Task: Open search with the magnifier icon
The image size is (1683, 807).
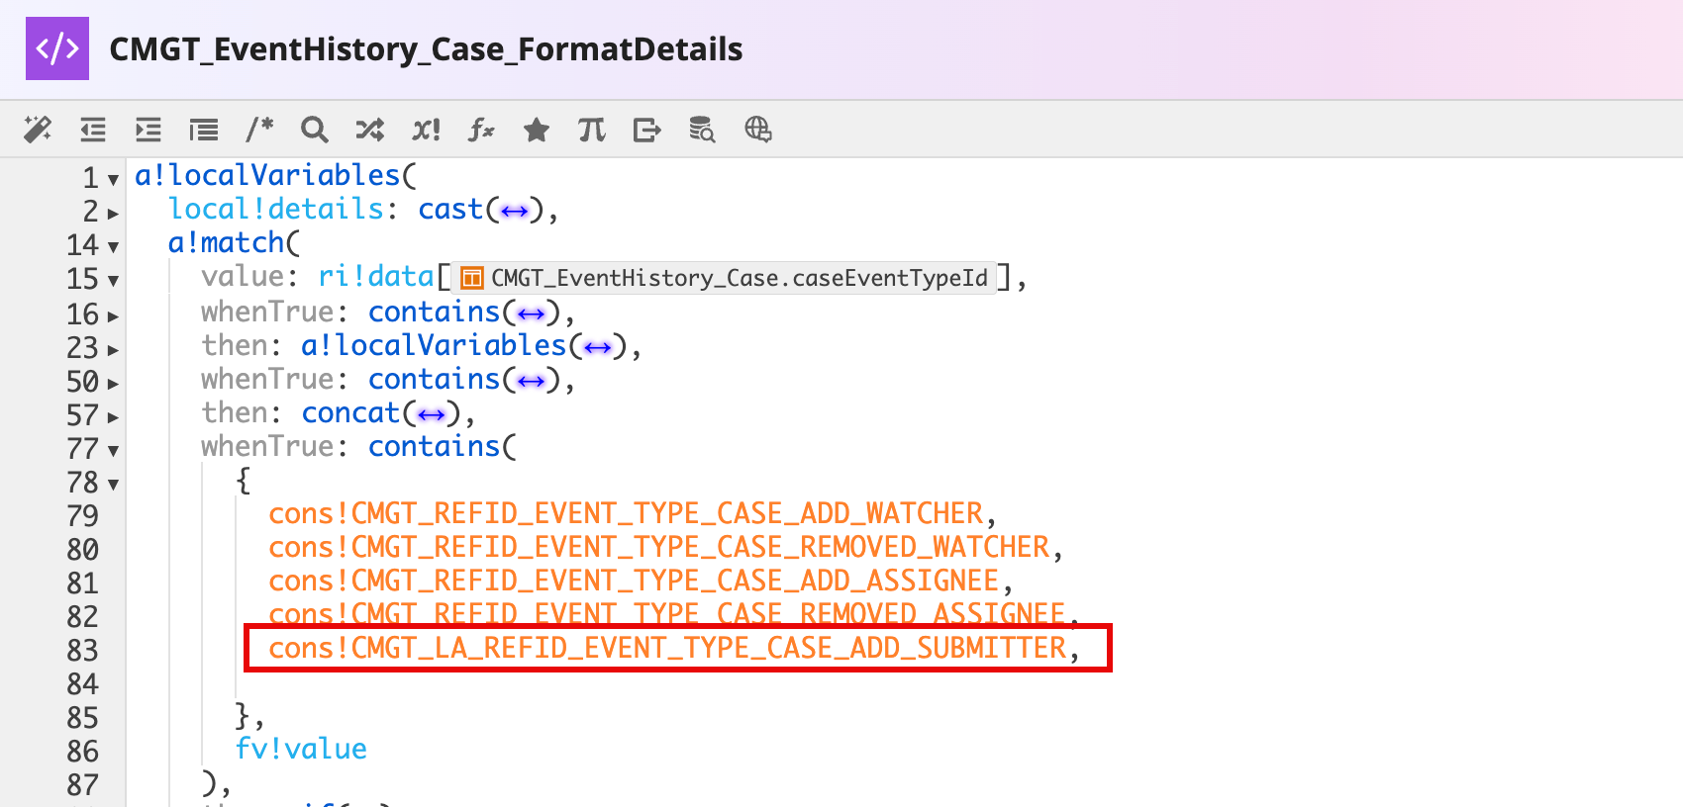Action: 315,130
